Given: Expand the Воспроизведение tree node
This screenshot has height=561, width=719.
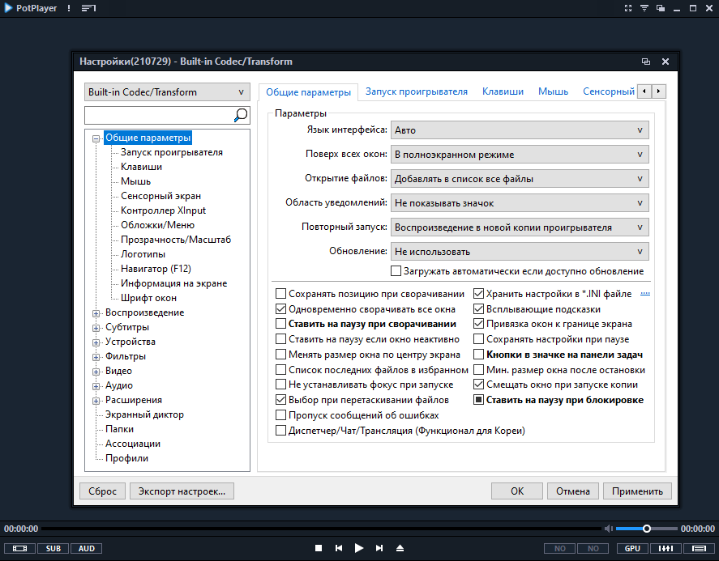Looking at the screenshot, I should point(96,313).
